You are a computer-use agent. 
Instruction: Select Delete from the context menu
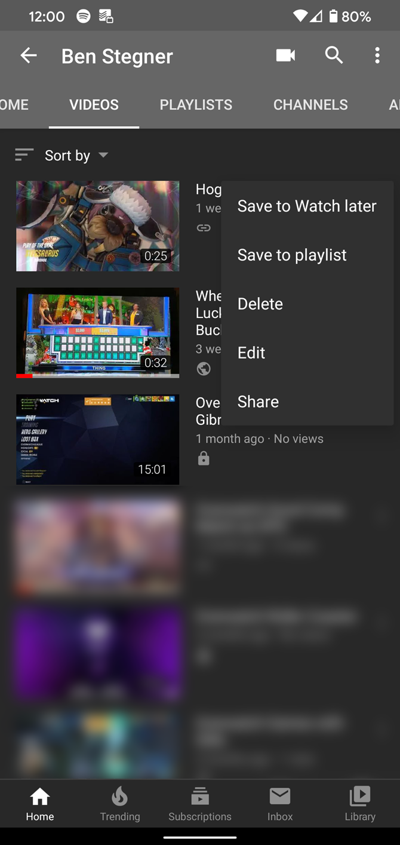(307, 304)
